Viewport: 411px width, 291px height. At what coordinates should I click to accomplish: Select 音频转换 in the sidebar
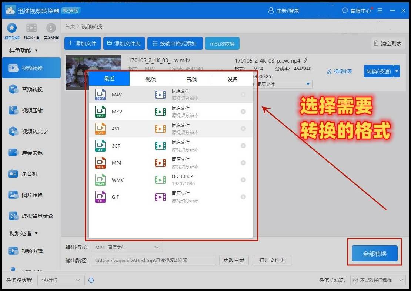[31, 89]
